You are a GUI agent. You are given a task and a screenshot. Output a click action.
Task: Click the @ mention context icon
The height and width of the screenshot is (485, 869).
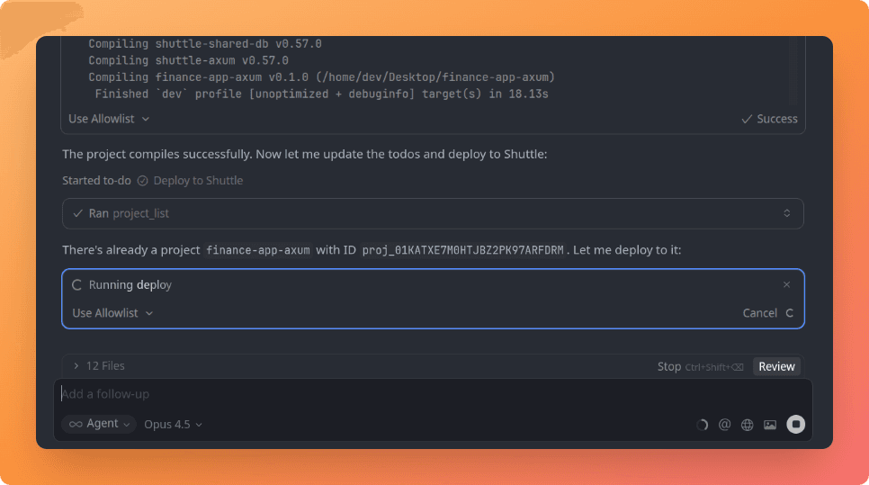click(724, 425)
